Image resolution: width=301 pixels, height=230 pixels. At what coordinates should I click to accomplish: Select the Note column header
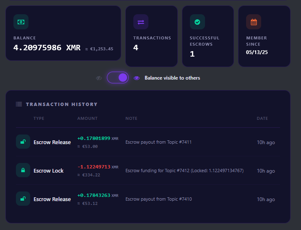131,119
